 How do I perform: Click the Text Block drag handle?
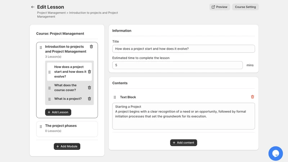(115, 97)
